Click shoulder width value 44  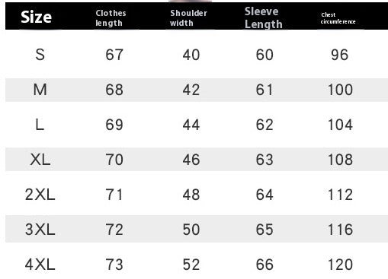pyautogui.click(x=191, y=125)
